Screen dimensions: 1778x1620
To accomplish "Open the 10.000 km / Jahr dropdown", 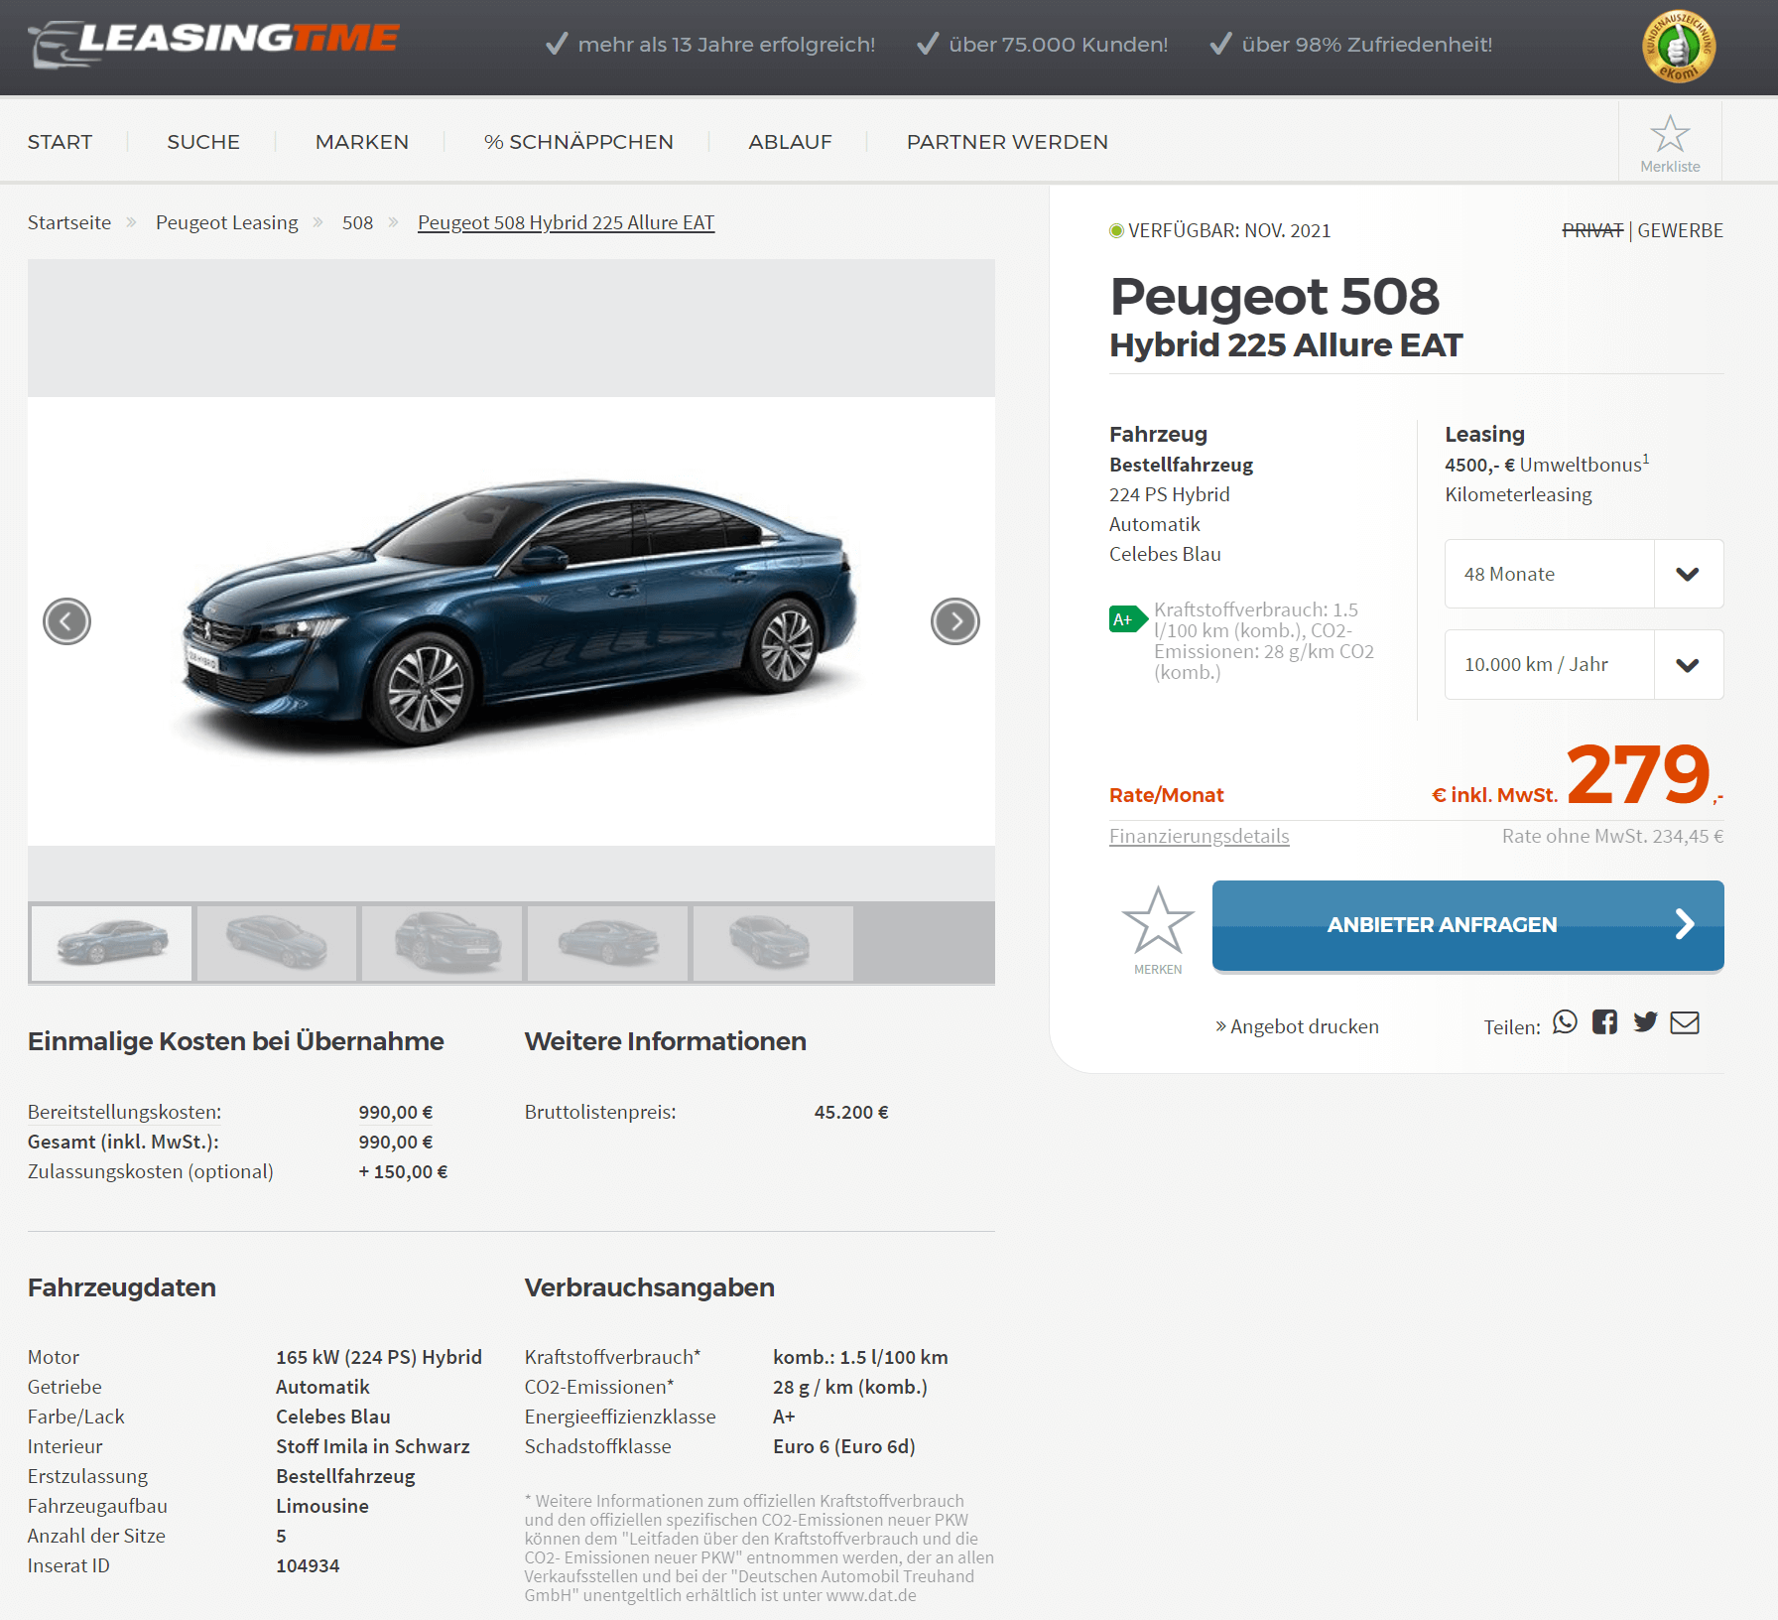I will (x=1584, y=664).
